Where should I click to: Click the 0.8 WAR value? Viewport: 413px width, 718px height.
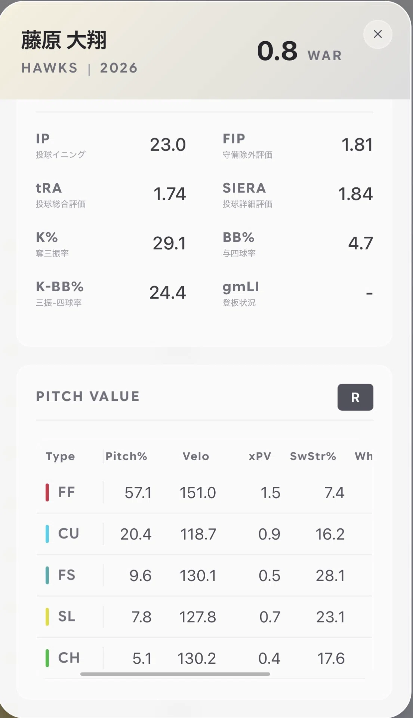[277, 51]
